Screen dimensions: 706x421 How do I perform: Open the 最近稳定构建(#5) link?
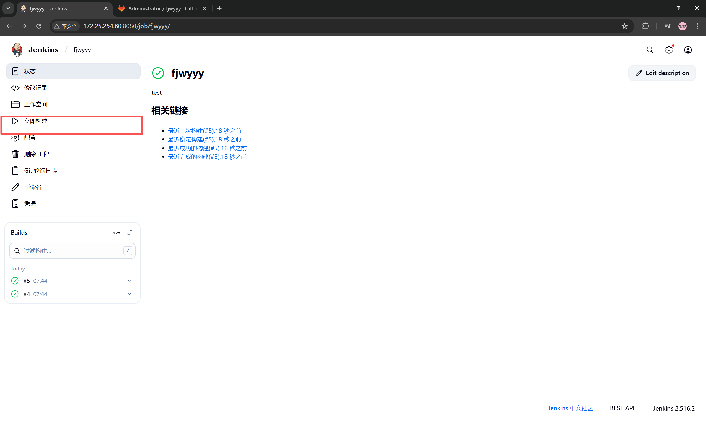[204, 139]
